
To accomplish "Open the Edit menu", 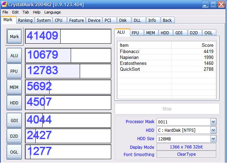I will point(15,12).
